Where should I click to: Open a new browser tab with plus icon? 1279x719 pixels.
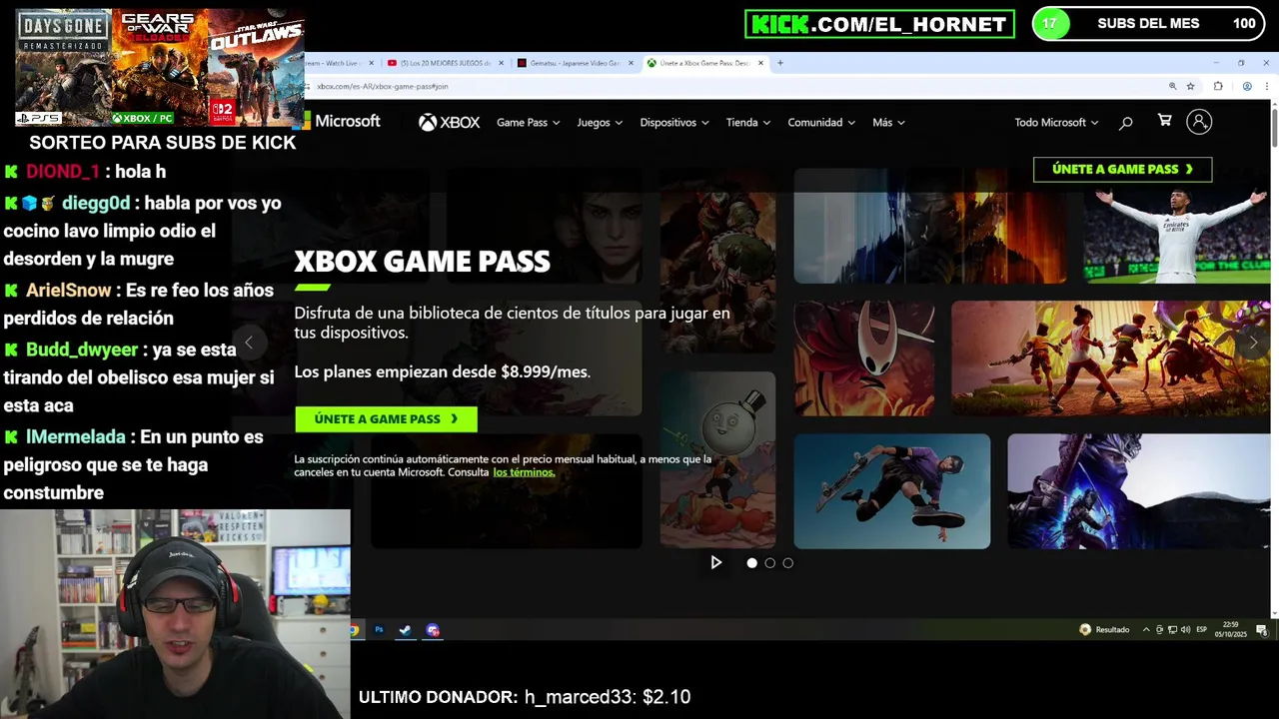[780, 63]
